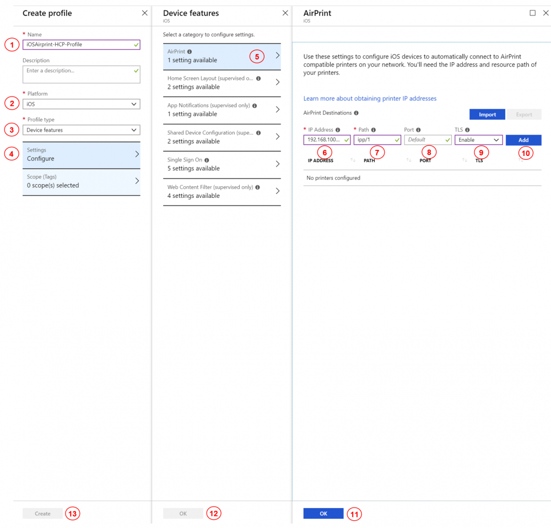This screenshot has width=551, height=528.
Task: Click the Add button to add printer
Action: 523,140
